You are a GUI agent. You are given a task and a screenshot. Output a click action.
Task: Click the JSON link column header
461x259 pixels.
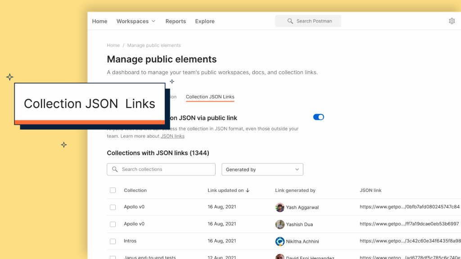point(371,190)
